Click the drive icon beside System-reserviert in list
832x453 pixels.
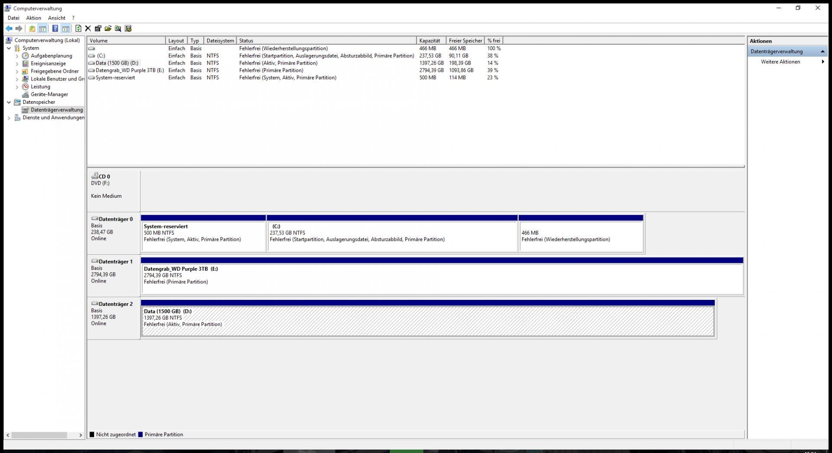tap(91, 78)
